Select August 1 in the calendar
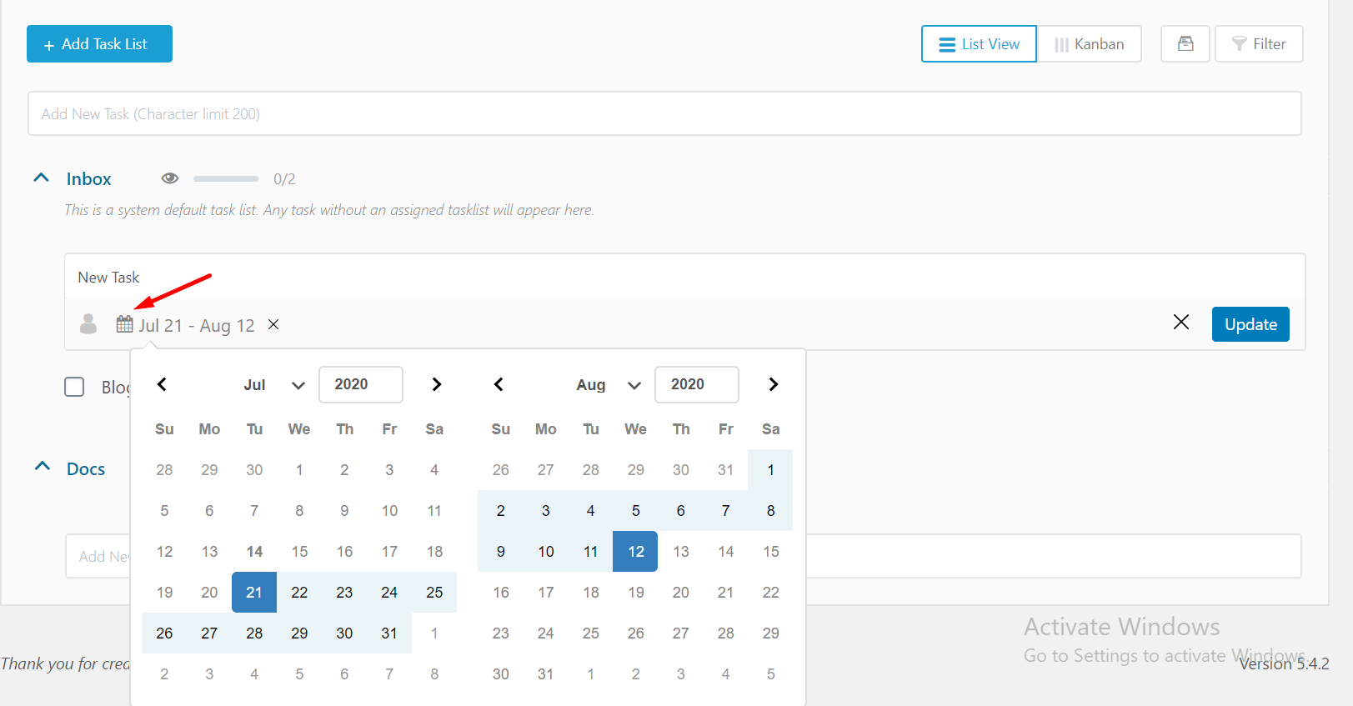1353x706 pixels. (770, 470)
